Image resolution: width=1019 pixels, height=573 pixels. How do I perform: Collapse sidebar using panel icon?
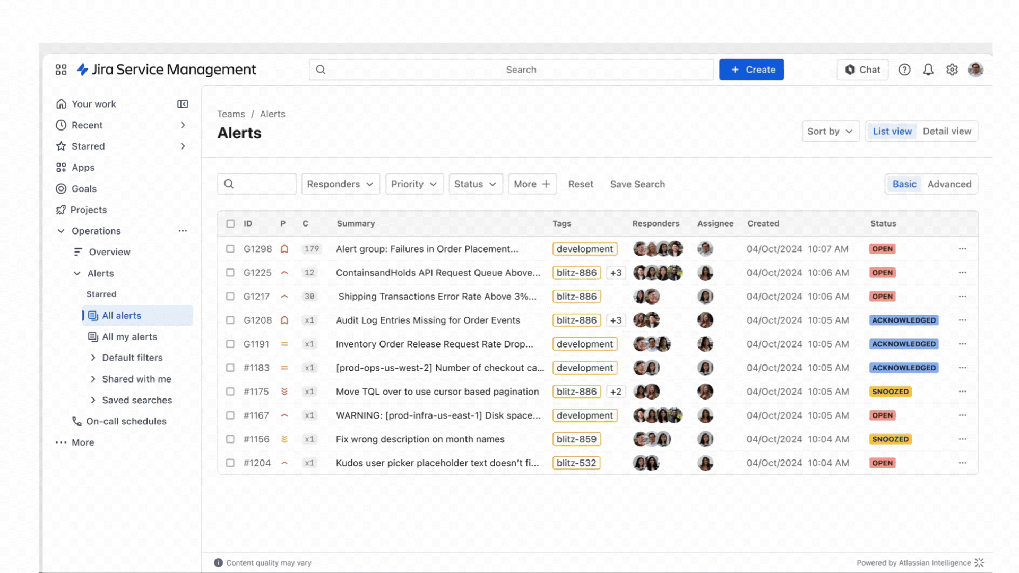tap(183, 104)
